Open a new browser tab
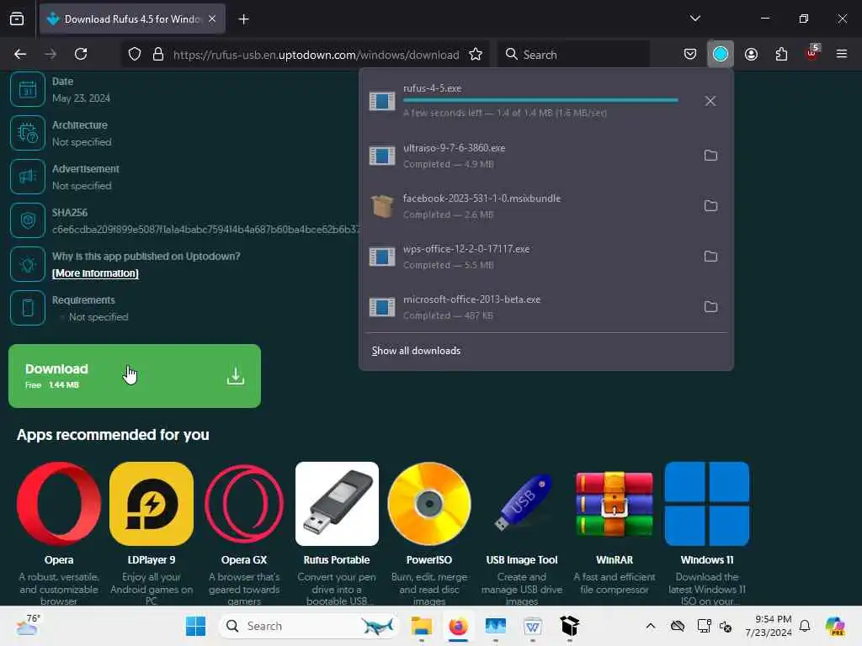The image size is (862, 646). [x=243, y=19]
